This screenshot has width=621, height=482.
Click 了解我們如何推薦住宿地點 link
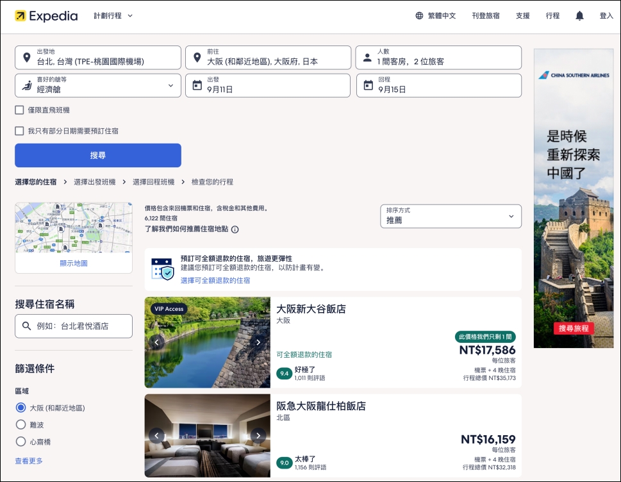click(x=186, y=229)
